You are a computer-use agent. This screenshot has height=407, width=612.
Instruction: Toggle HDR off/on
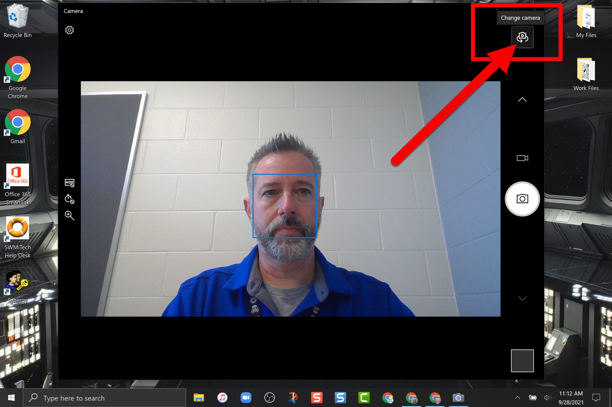[x=69, y=183]
